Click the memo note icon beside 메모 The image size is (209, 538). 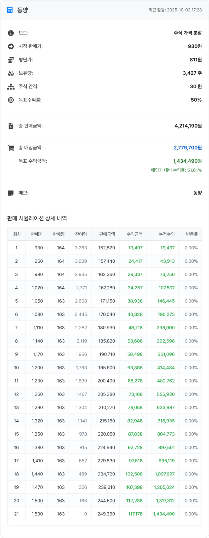point(10,193)
